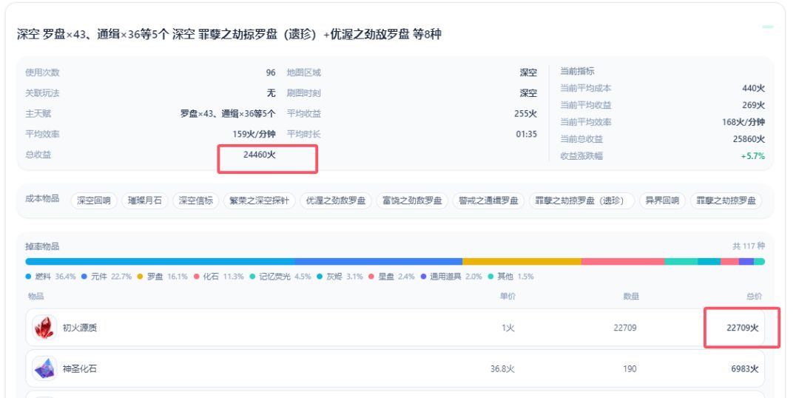This screenshot has height=398, width=799.
Task: Select the 异界回响 cost item chip
Action: click(662, 200)
